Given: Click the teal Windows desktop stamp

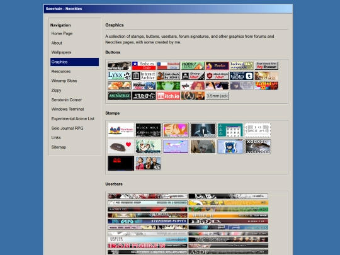Looking at the screenshot, I should point(230,130).
